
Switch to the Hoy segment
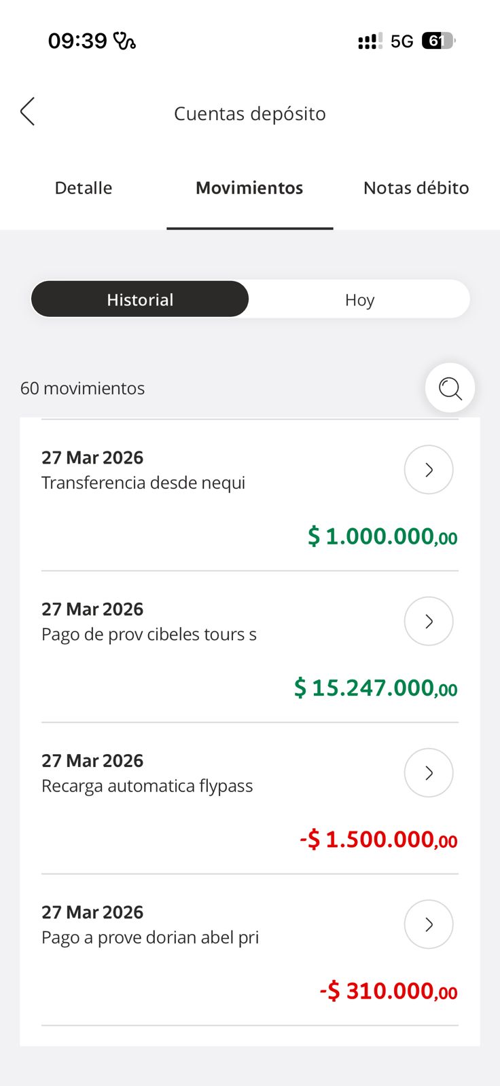pos(359,299)
